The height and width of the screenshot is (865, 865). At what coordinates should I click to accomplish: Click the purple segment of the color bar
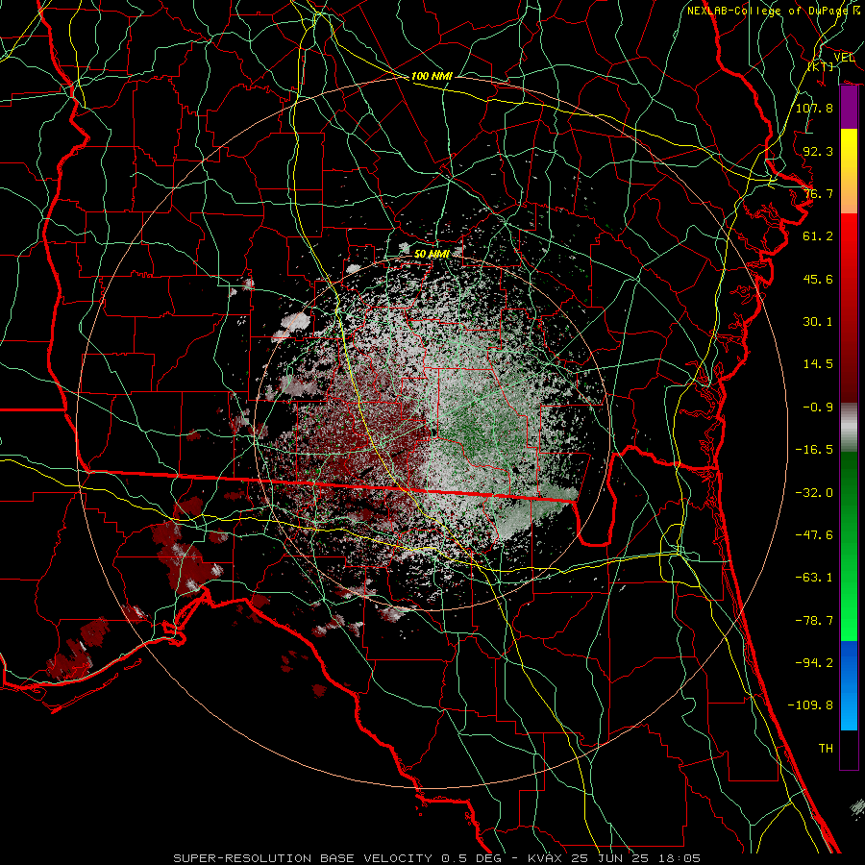click(x=849, y=108)
